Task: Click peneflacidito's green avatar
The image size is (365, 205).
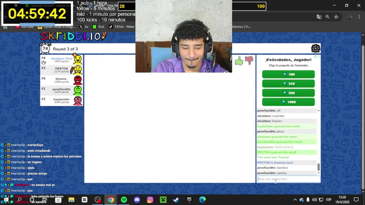Action: click(x=78, y=90)
